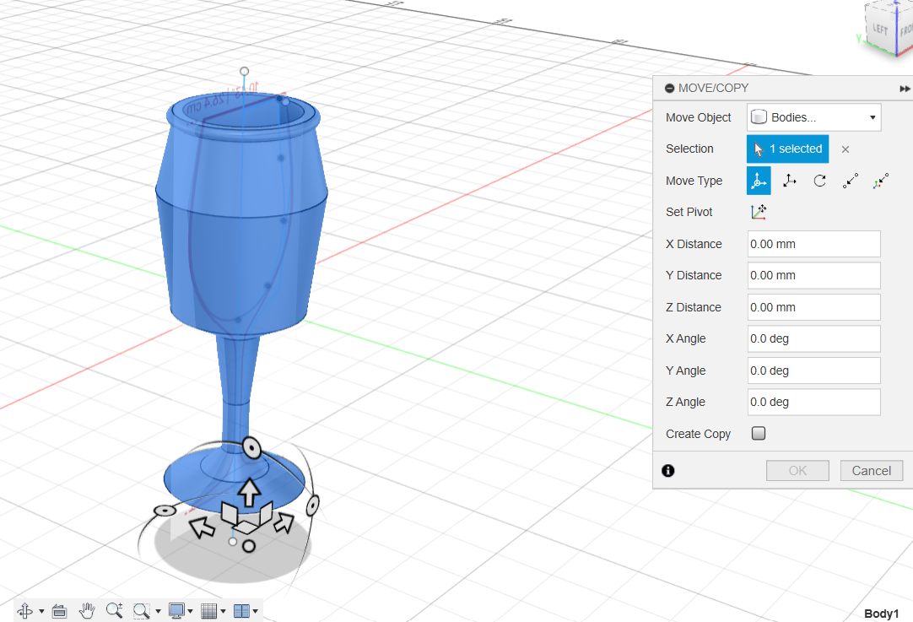
Task: Click the Zoom Window/Fit icon
Action: (x=142, y=610)
